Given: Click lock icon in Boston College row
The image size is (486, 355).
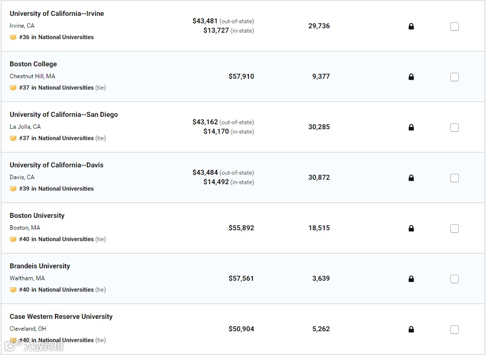Looking at the screenshot, I should click(411, 77).
